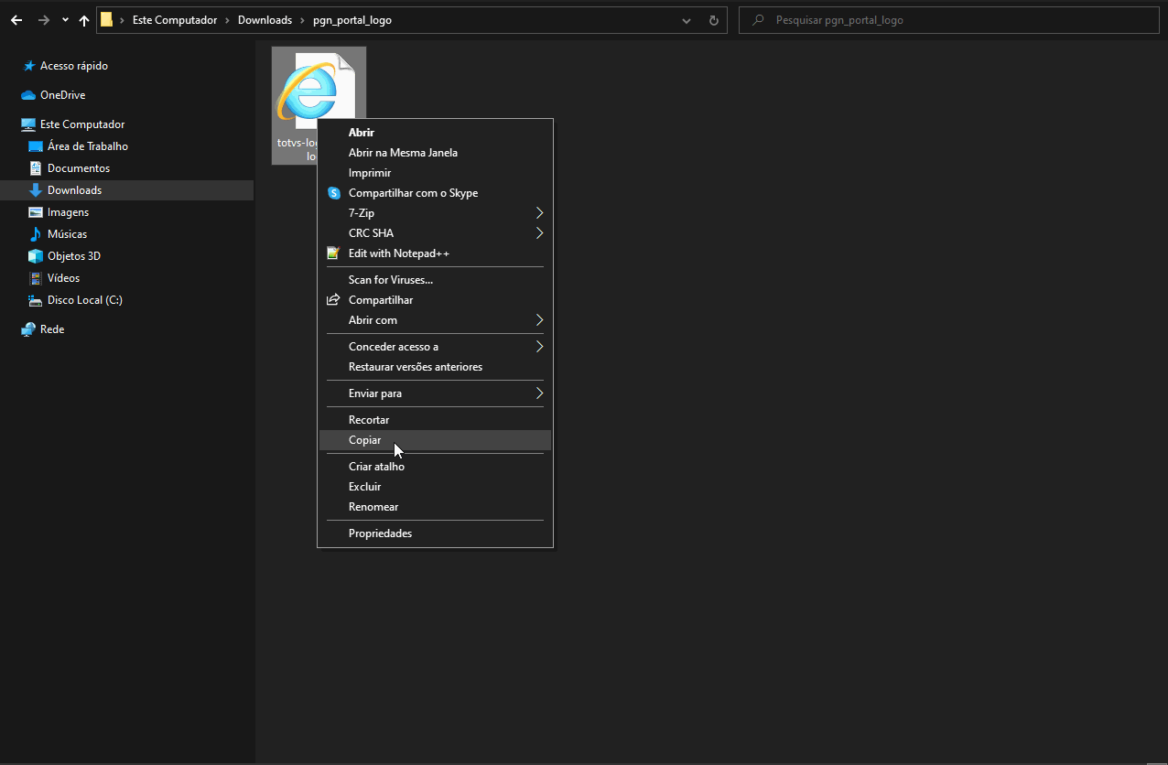Image resolution: width=1168 pixels, height=765 pixels.
Task: Select the totvs logo file thumbnail
Action: click(x=319, y=105)
